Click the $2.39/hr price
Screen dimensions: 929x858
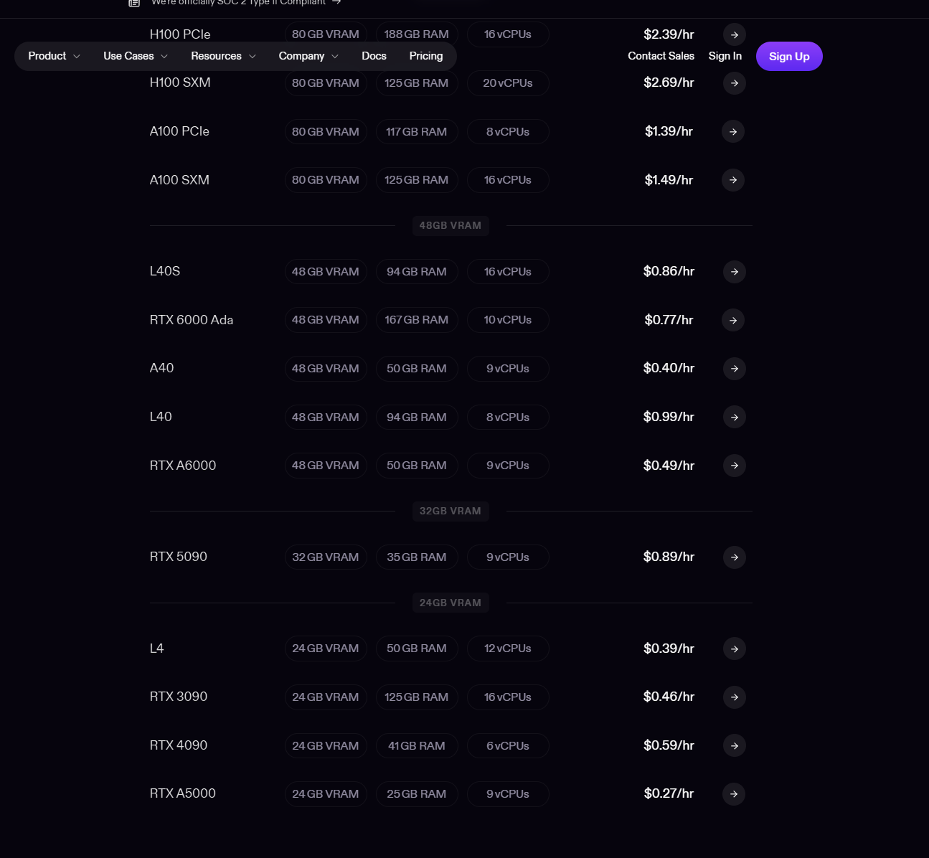(669, 34)
